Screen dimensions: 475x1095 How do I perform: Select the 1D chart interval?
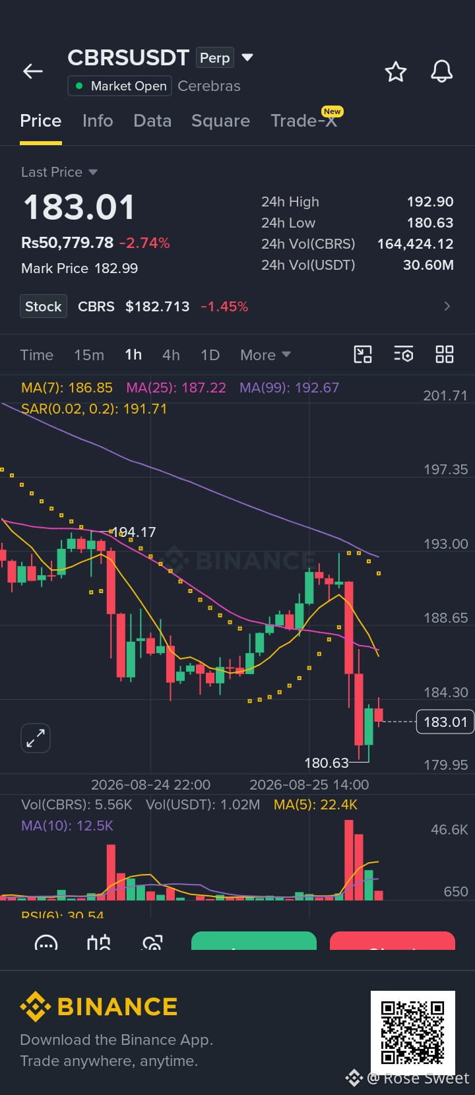click(x=210, y=355)
